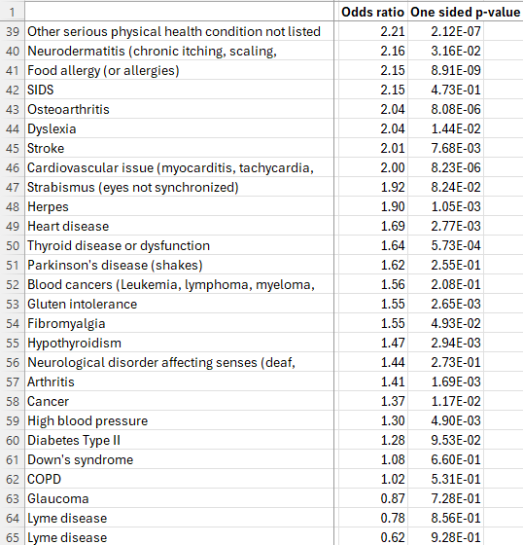Select COPD odds ratio 1.02
Screen dimensions: 523x545
(371, 479)
